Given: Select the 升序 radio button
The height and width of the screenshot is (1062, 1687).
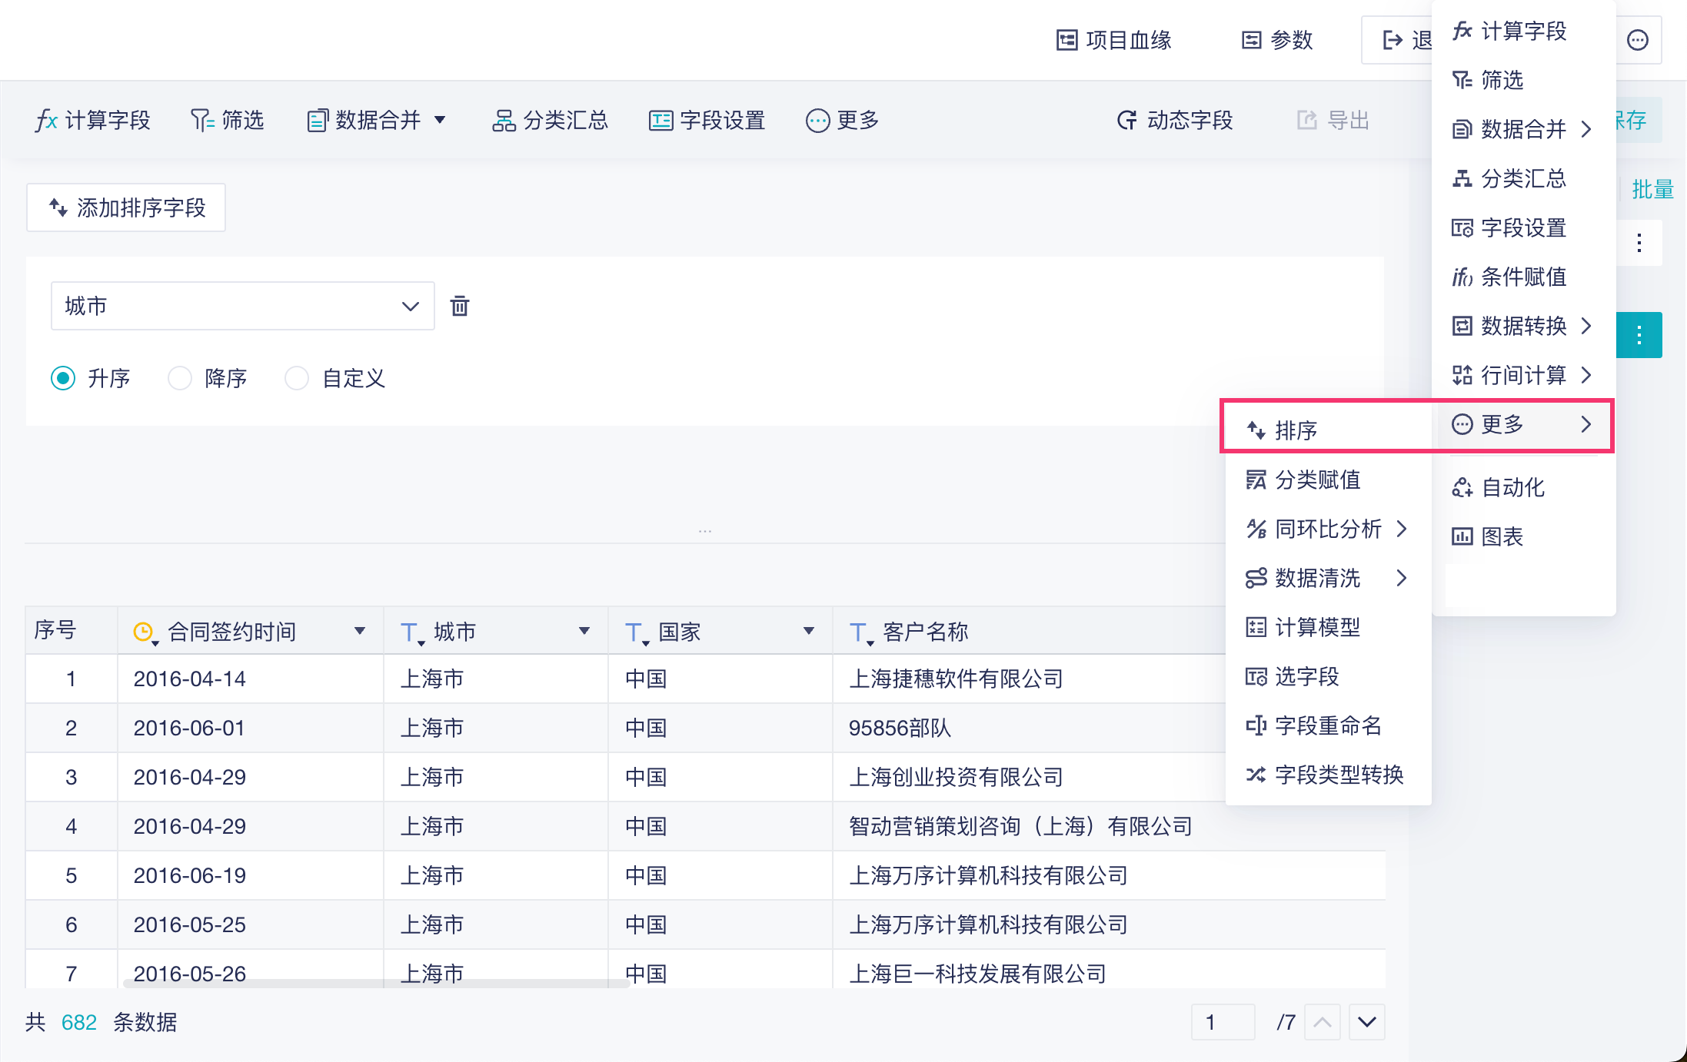Looking at the screenshot, I should [63, 378].
